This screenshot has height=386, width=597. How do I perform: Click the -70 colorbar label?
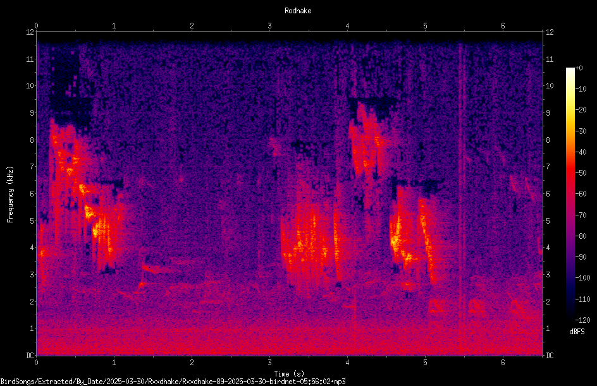[581, 215]
